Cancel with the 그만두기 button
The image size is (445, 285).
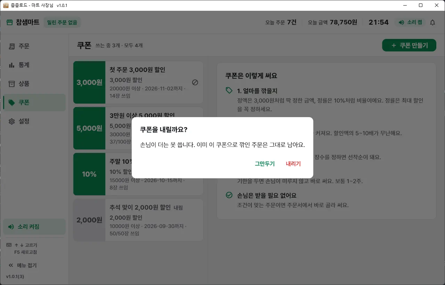(265, 164)
